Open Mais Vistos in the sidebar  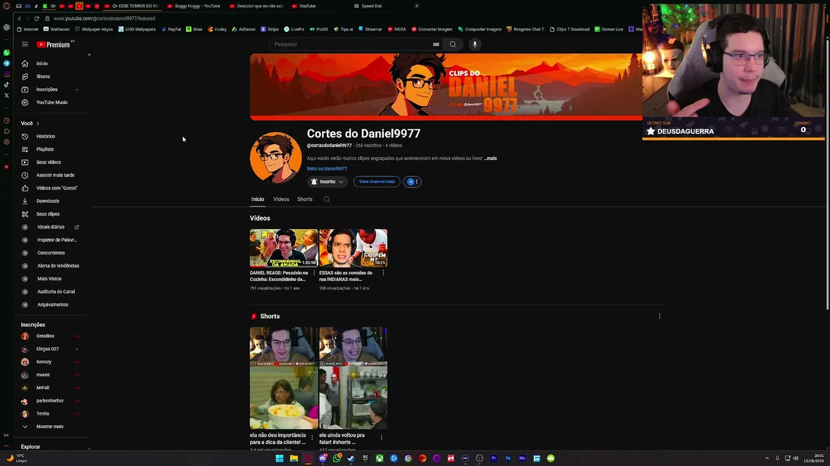[49, 279]
